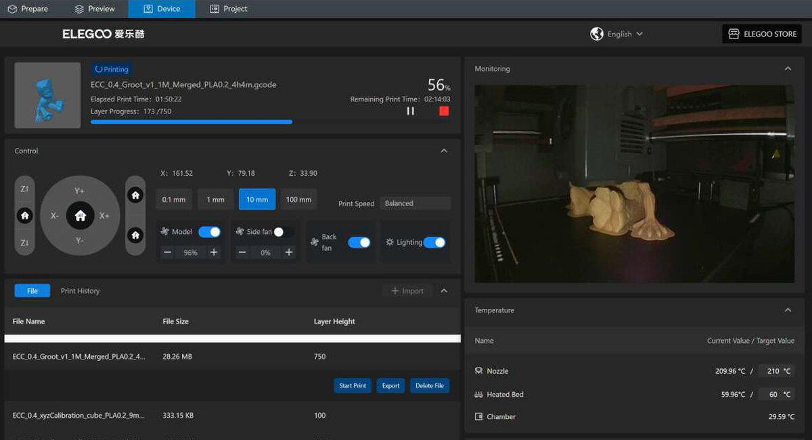Move the Z axis down

tap(25, 243)
